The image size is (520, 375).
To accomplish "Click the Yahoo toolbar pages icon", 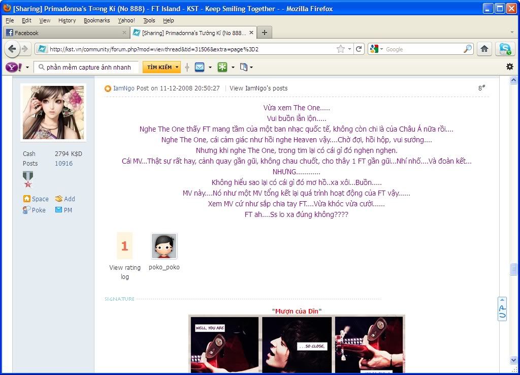I will click(244, 68).
